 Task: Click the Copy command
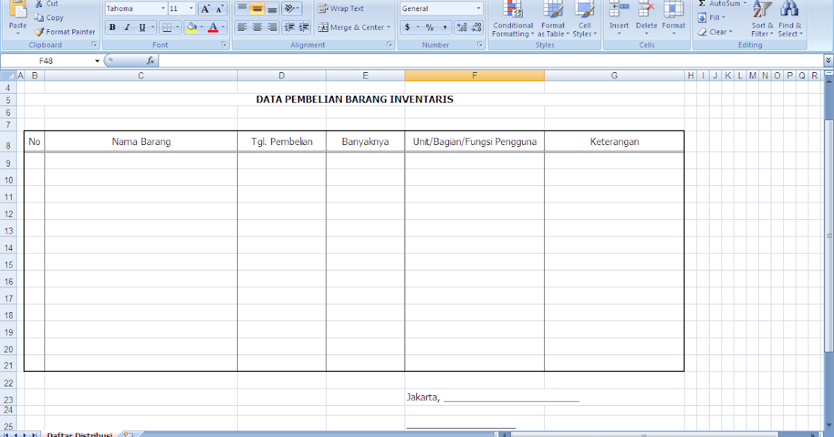pyautogui.click(x=49, y=17)
